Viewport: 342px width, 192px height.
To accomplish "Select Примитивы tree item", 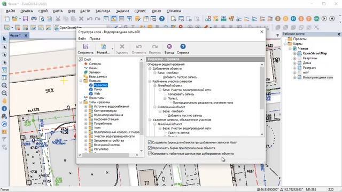I will point(96,98).
